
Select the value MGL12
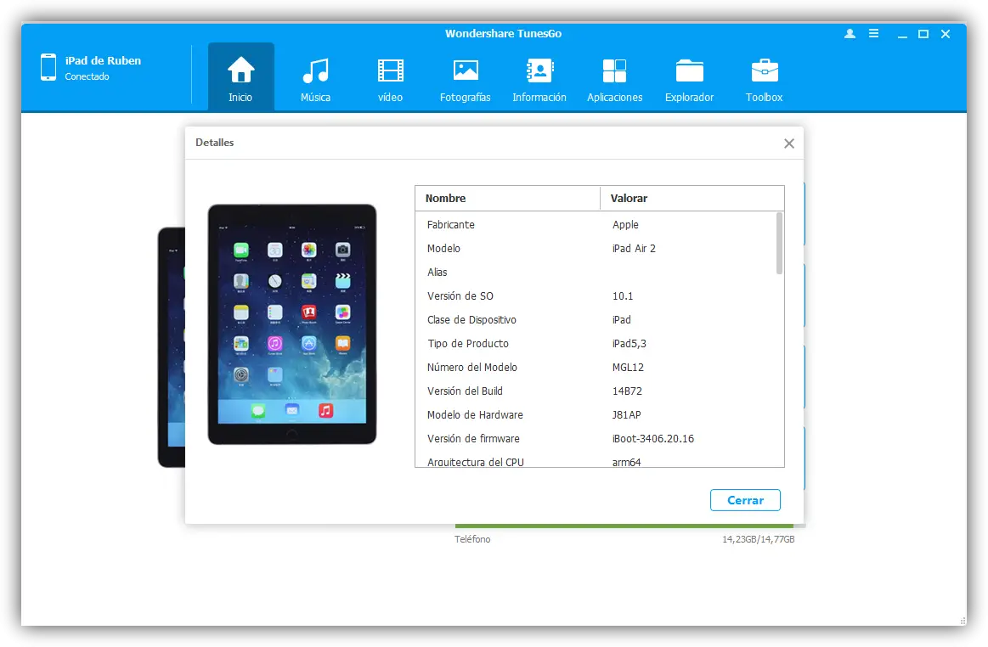point(628,368)
